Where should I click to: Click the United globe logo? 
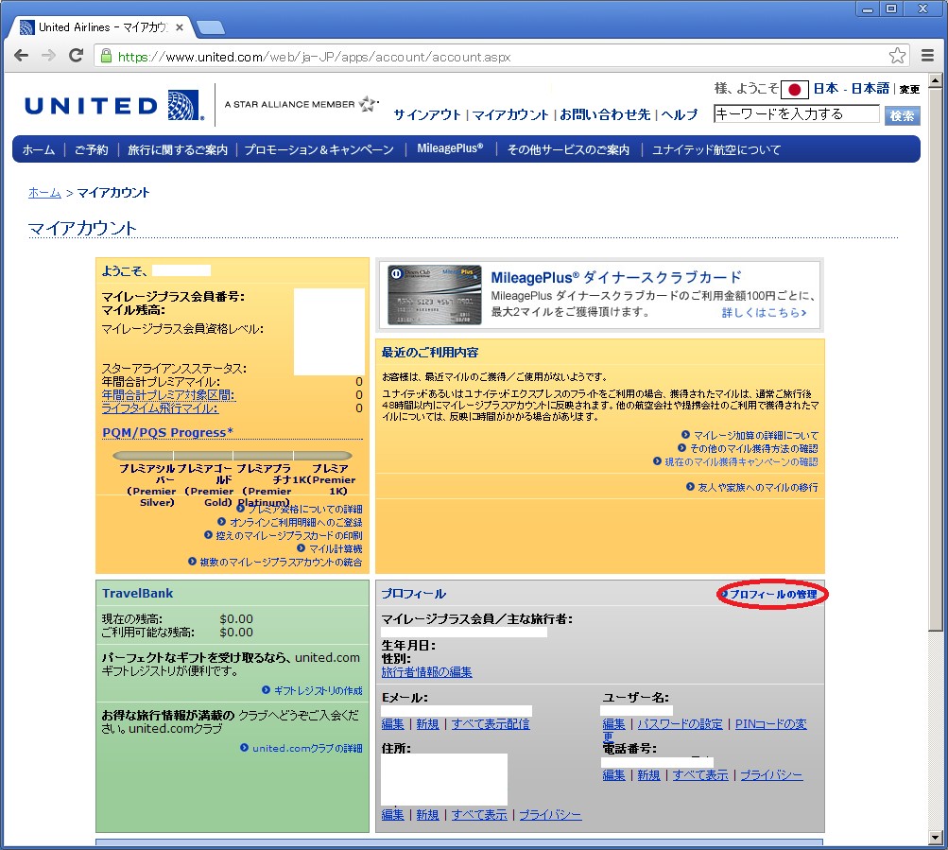tap(183, 105)
